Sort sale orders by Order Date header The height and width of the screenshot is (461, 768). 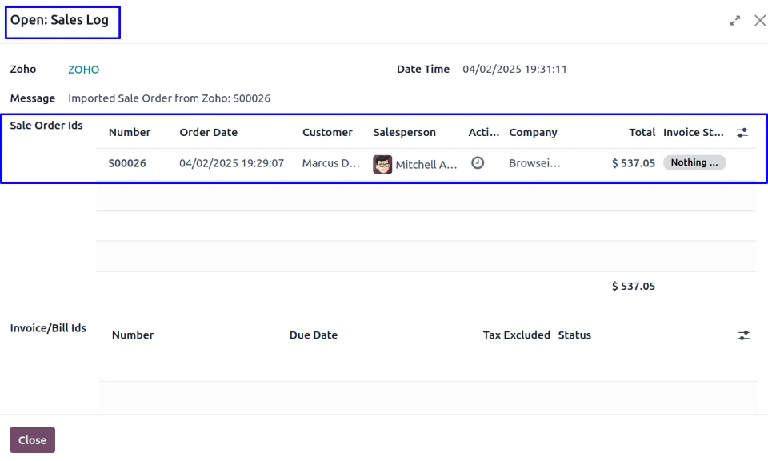coord(208,133)
